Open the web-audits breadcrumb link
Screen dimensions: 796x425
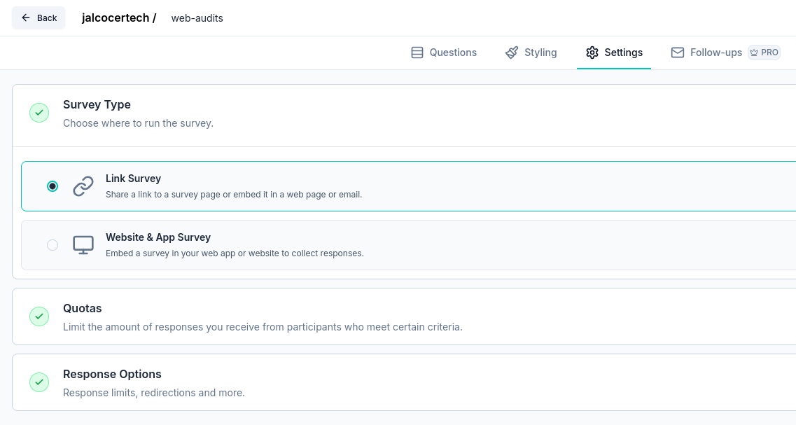click(x=197, y=18)
